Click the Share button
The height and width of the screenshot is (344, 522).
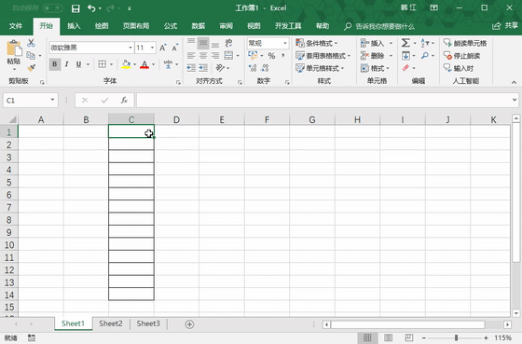(505, 26)
